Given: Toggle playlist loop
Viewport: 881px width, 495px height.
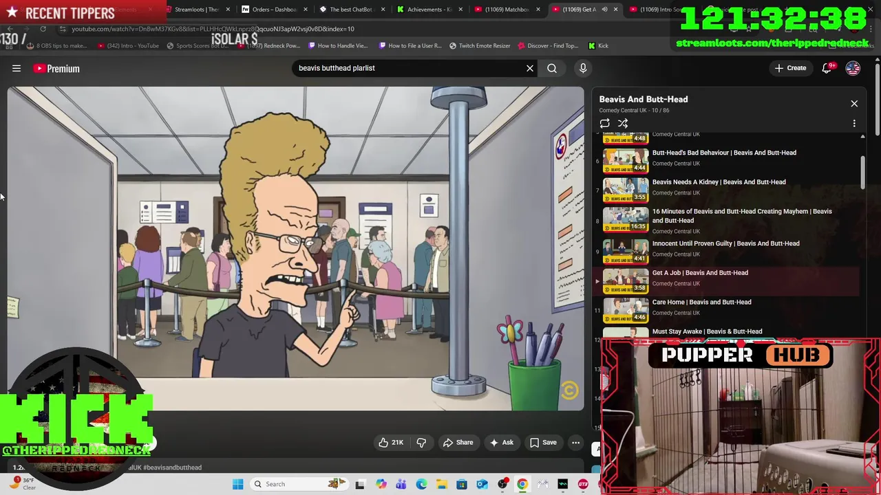Looking at the screenshot, I should pos(604,123).
